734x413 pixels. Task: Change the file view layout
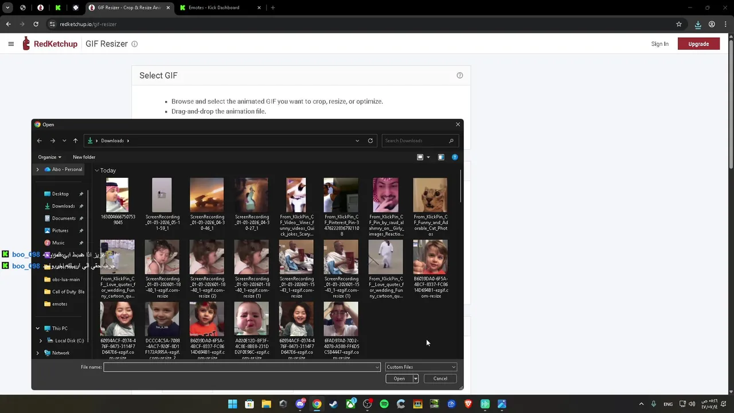click(x=420, y=157)
